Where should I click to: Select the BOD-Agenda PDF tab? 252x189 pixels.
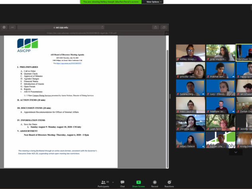[82, 33]
